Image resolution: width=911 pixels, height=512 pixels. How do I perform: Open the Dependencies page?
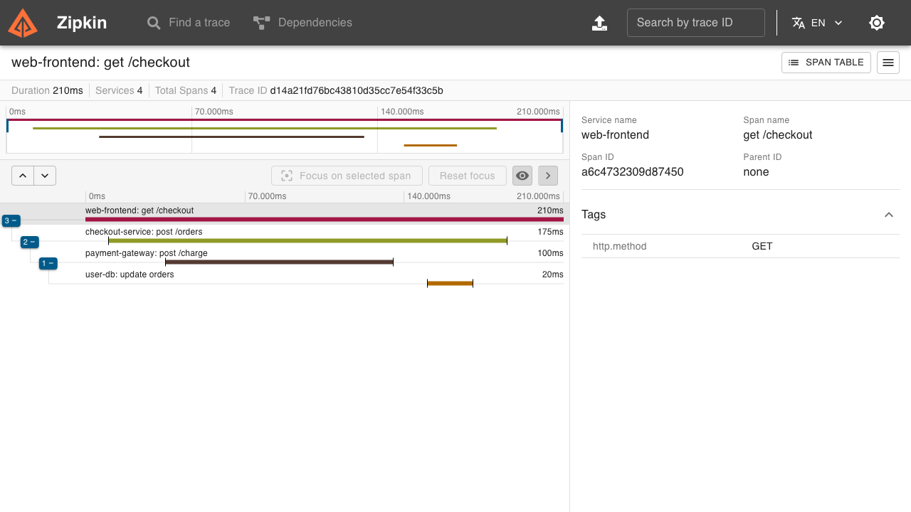pos(302,23)
